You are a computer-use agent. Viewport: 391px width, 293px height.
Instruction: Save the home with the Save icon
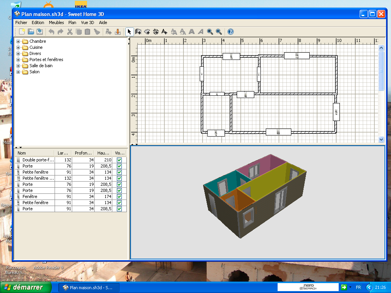40,32
